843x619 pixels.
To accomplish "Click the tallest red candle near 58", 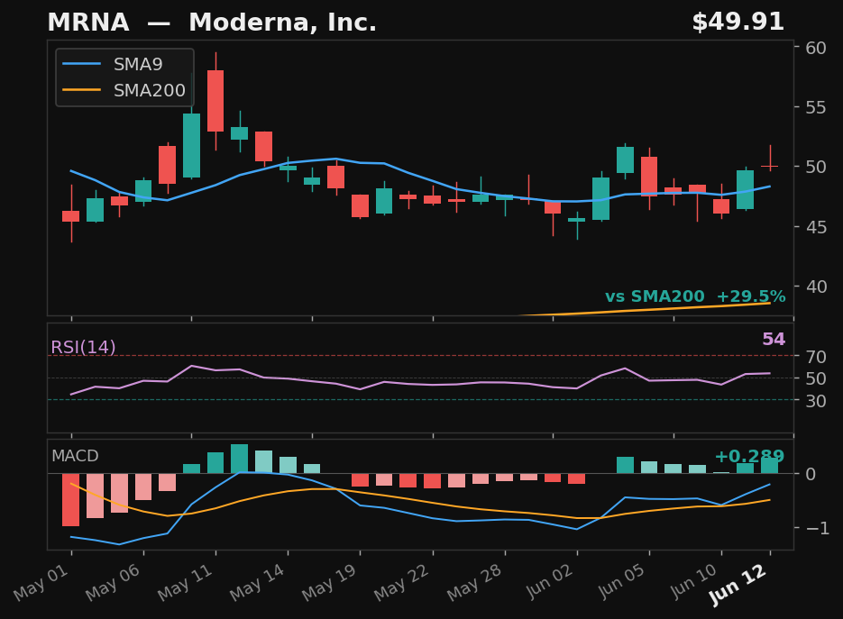I will click(x=215, y=101).
